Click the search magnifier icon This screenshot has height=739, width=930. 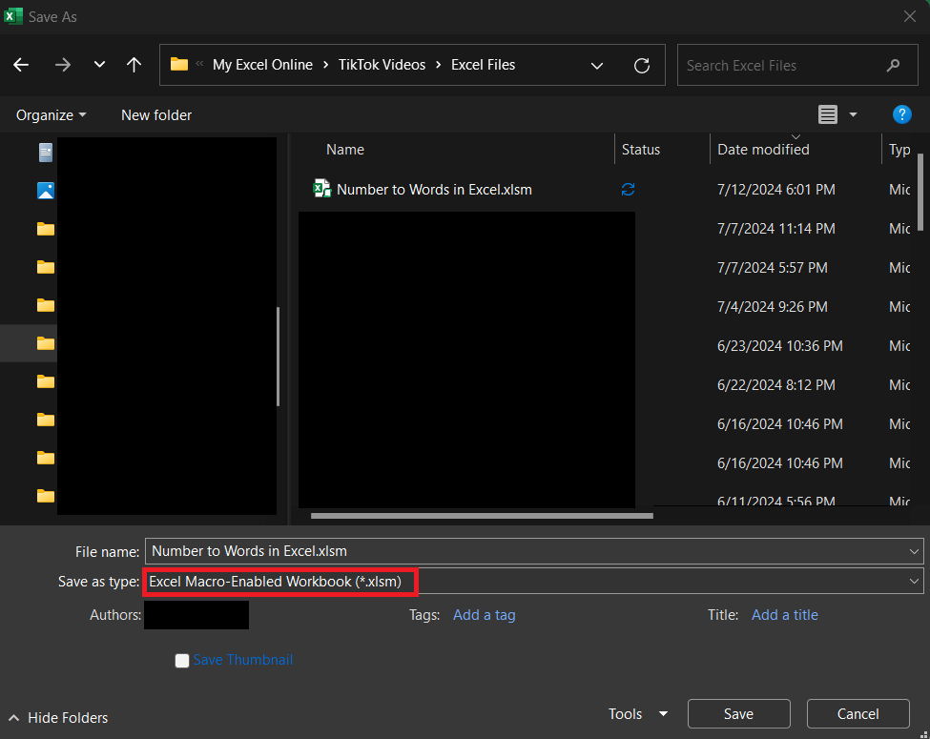coord(893,65)
